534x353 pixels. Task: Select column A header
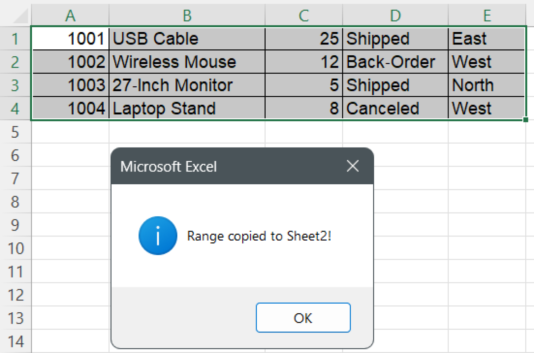tap(70, 16)
